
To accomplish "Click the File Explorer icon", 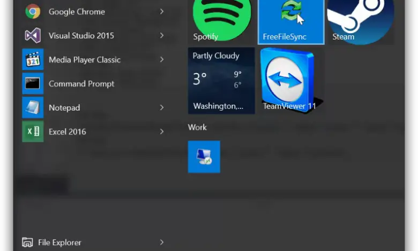I will (x=27, y=242).
